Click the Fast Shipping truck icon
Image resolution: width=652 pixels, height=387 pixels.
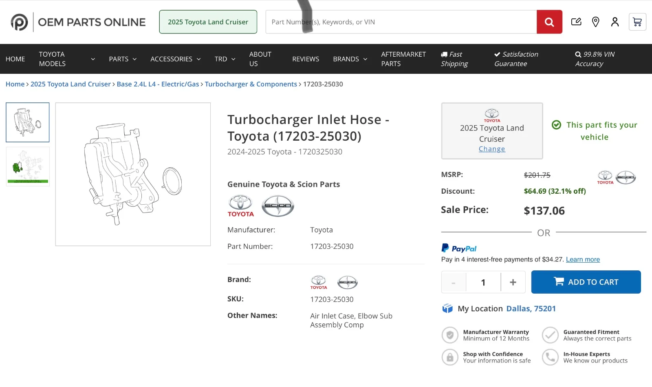click(444, 54)
